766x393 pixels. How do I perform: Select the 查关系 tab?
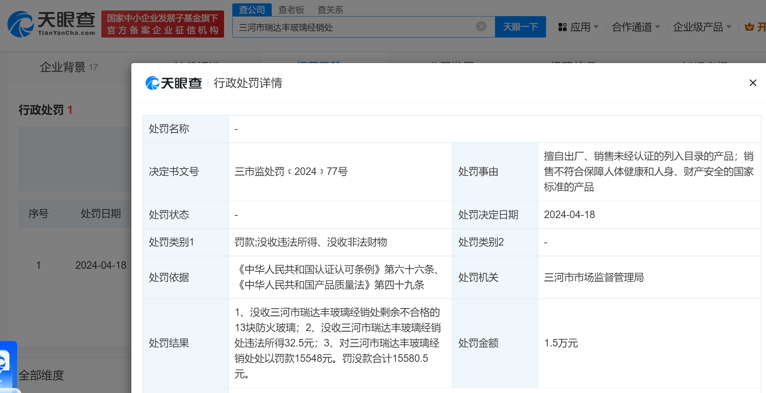(330, 10)
